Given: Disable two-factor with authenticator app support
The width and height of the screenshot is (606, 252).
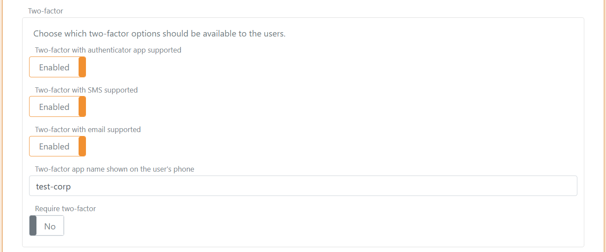Looking at the screenshot, I should [57, 67].
